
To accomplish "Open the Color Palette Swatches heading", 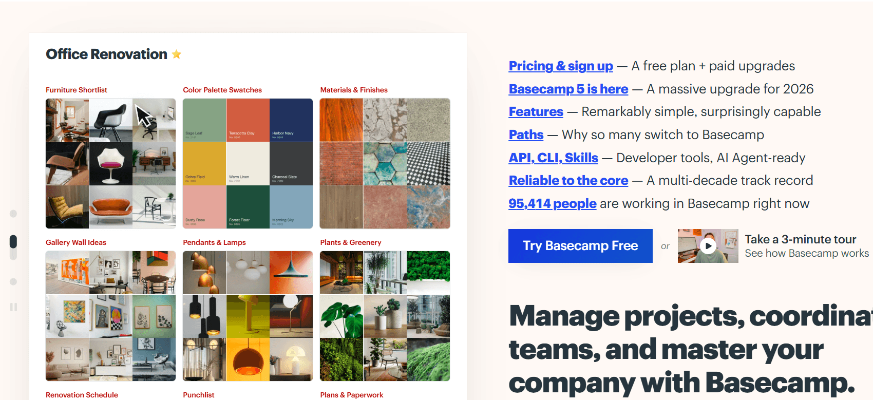I will click(222, 90).
